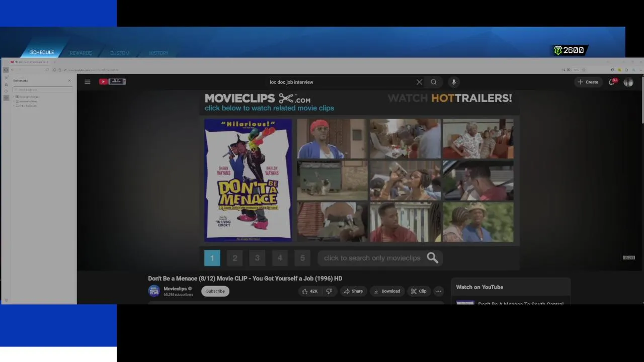
Task: Open more actions three-dot menu
Action: [439, 291]
